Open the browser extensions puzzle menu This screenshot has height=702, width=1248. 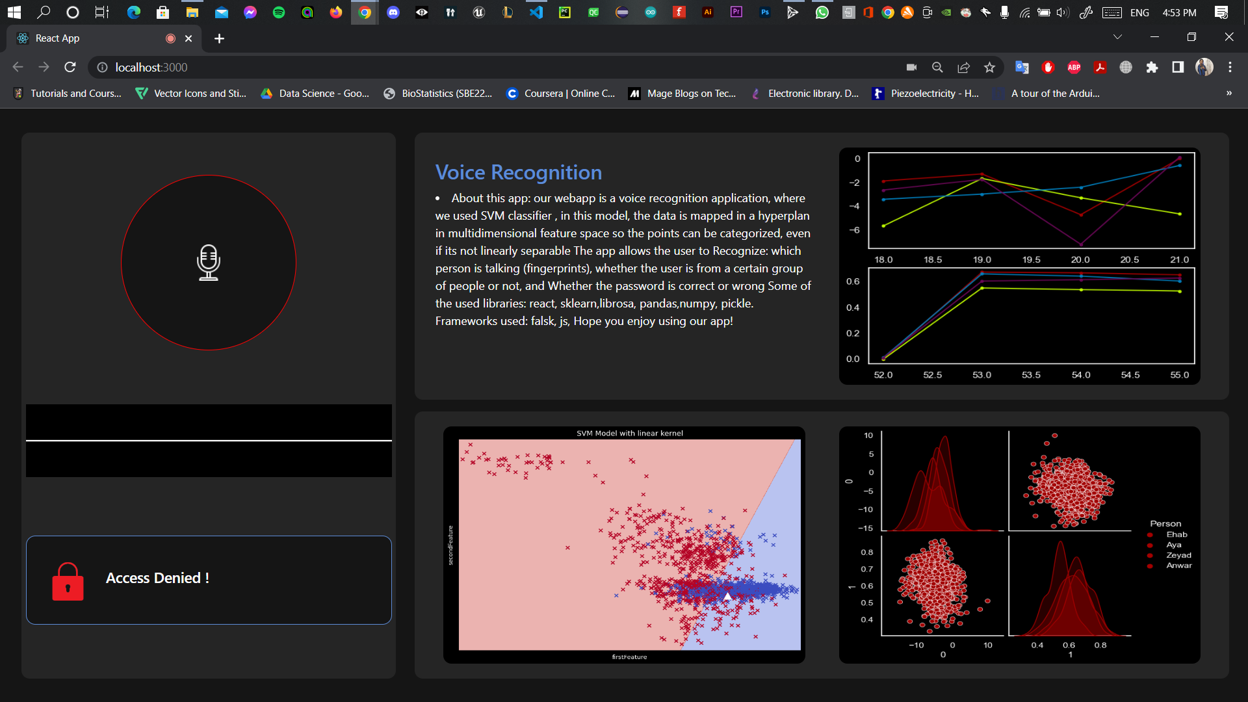[1152, 67]
